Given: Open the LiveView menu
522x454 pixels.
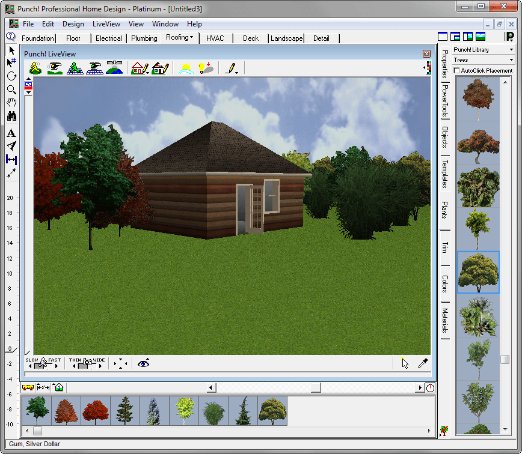Looking at the screenshot, I should pyautogui.click(x=106, y=24).
